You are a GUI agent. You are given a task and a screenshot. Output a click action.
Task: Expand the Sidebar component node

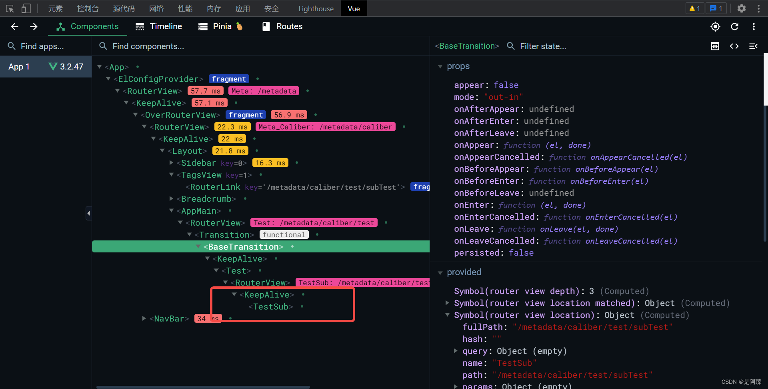(x=171, y=163)
